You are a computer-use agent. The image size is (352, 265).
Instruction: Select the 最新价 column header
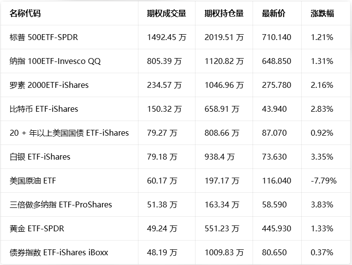pos(274,14)
